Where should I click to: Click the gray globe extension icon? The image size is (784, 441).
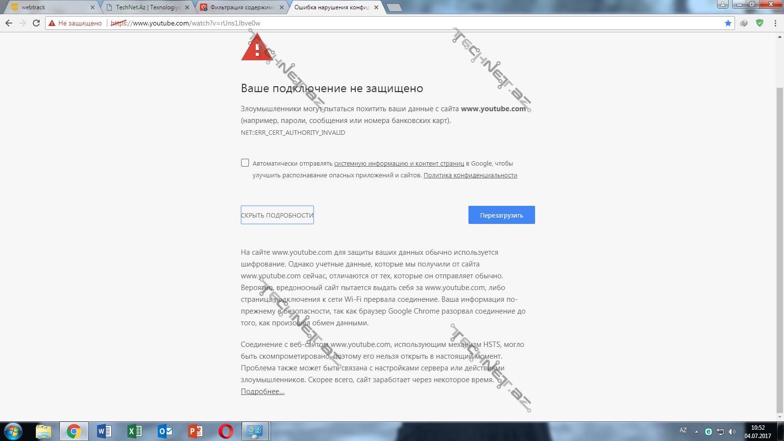(x=744, y=23)
